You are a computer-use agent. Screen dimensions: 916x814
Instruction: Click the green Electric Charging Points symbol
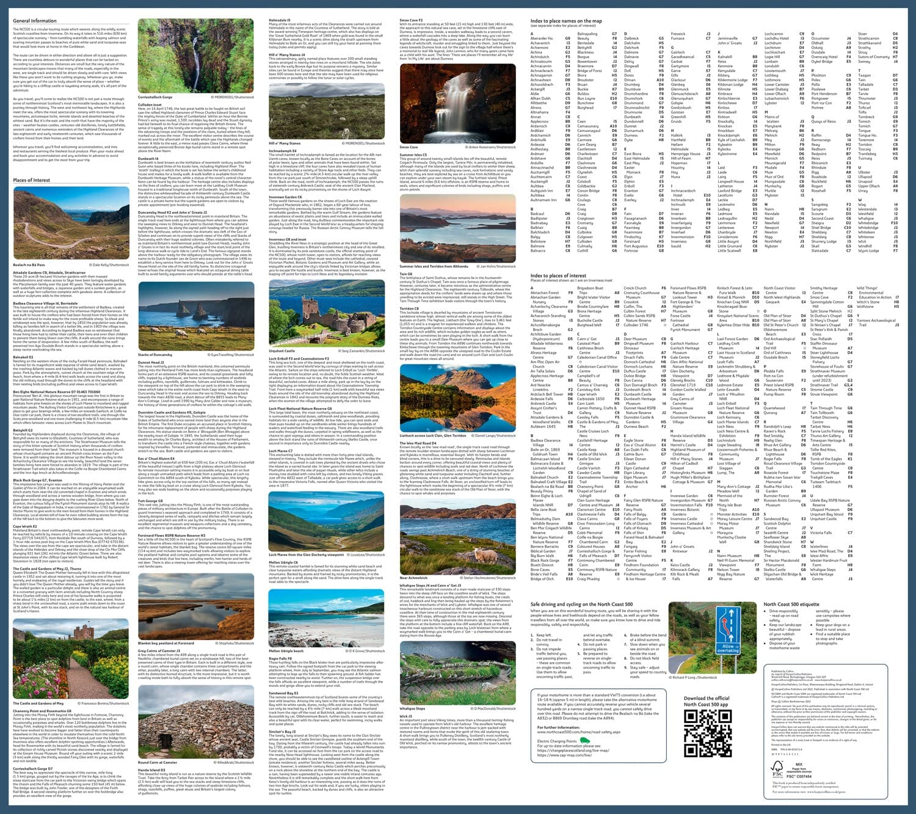pos(584,741)
